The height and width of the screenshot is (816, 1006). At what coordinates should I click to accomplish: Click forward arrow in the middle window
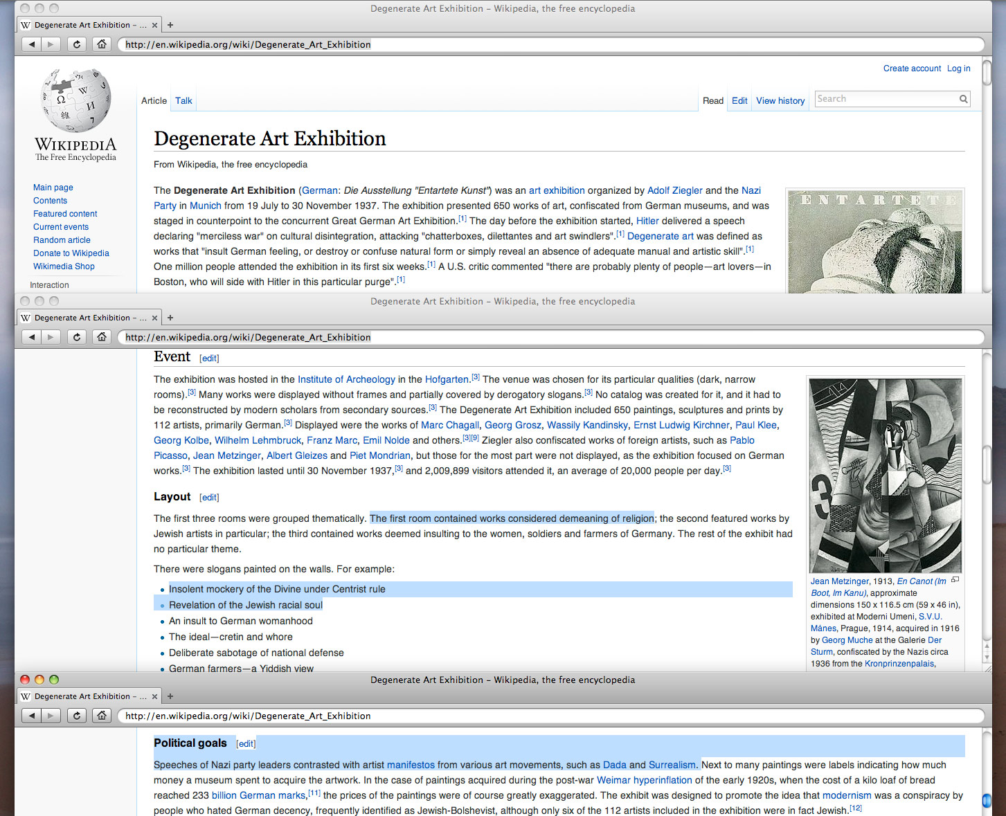click(51, 337)
